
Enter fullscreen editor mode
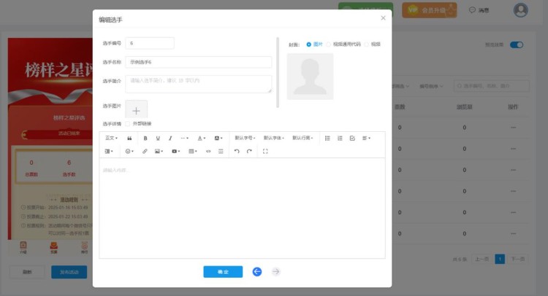tap(265, 151)
